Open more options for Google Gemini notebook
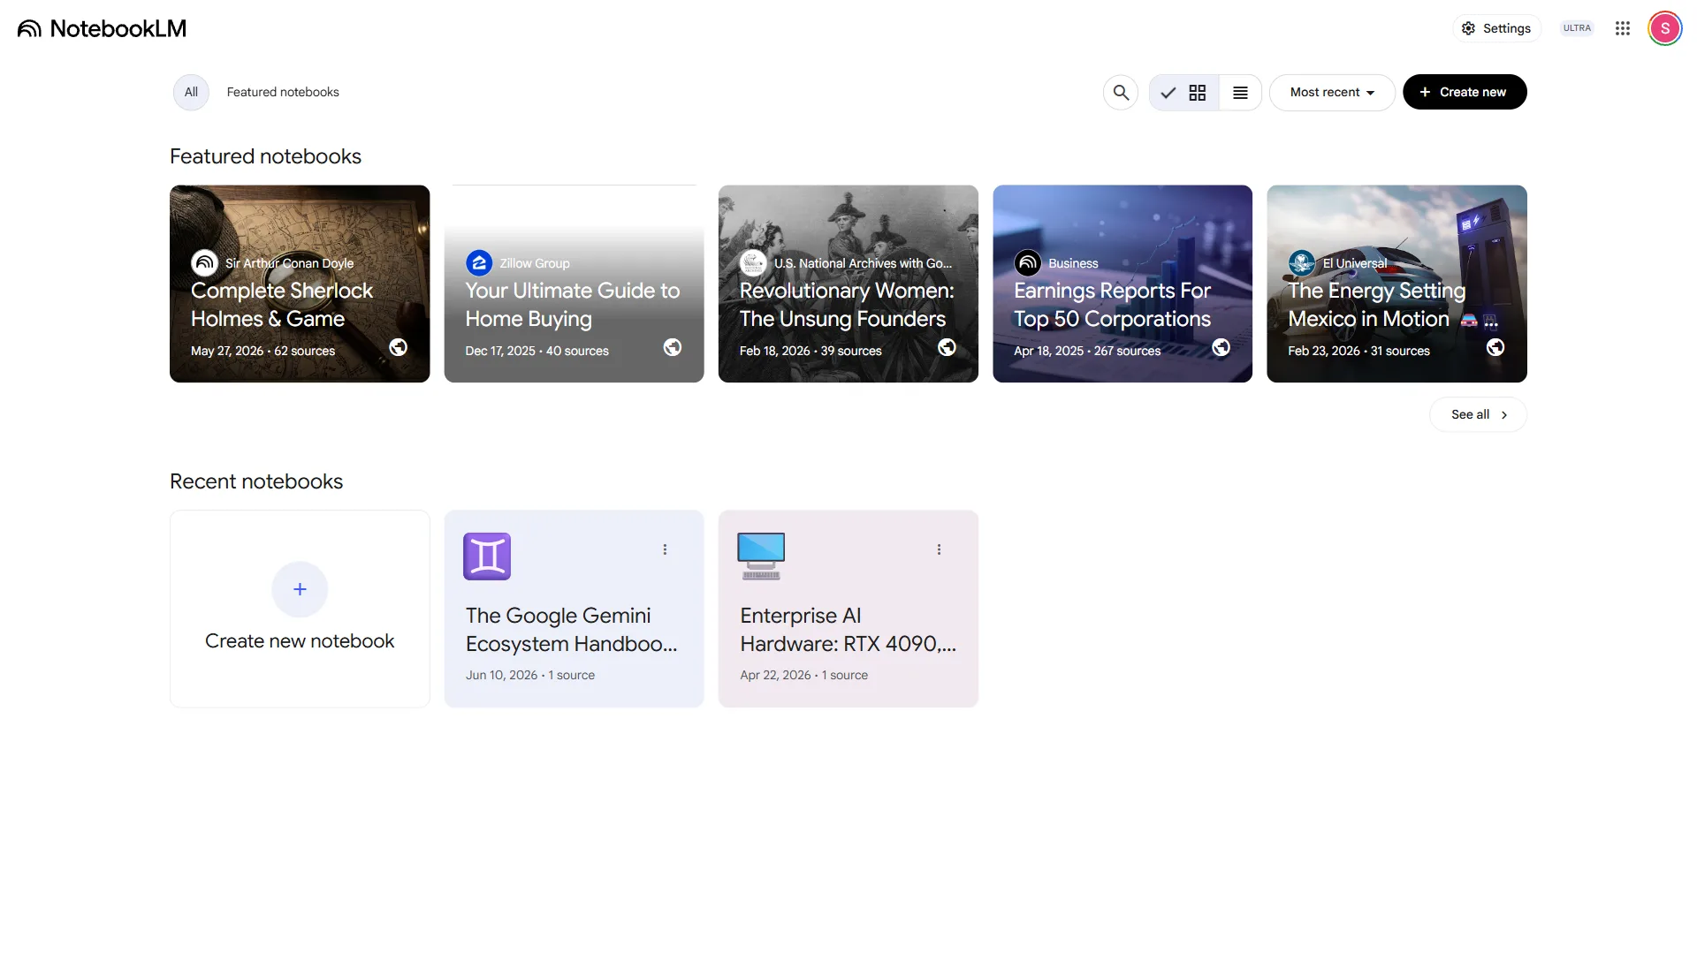Screen dimensions: 1697x954 point(665,549)
